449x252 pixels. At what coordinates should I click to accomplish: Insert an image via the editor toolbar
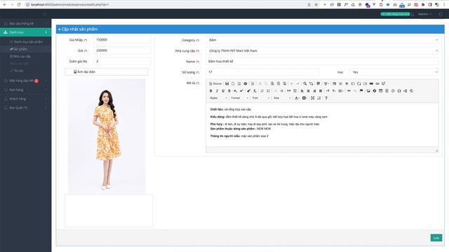coord(368,91)
